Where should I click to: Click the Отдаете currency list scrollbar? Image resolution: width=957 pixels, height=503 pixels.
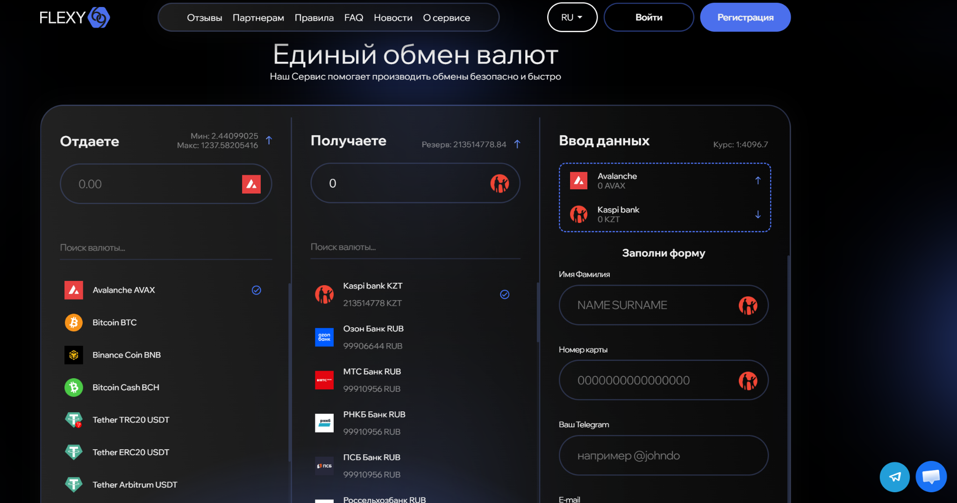click(290, 372)
